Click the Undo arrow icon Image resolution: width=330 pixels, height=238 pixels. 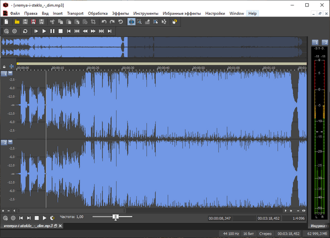coord(104,22)
